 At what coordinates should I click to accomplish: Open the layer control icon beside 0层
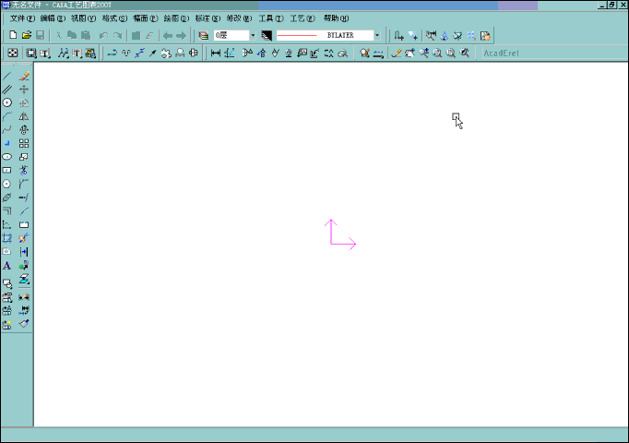click(204, 36)
